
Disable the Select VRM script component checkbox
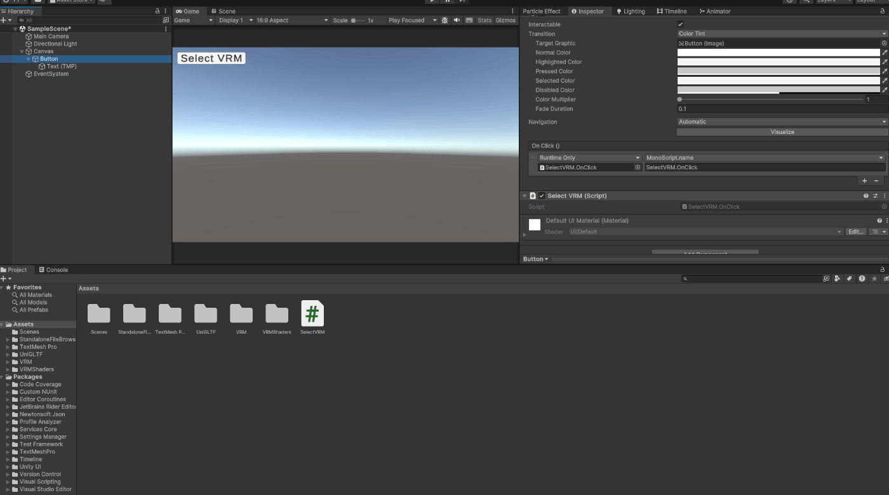click(542, 195)
